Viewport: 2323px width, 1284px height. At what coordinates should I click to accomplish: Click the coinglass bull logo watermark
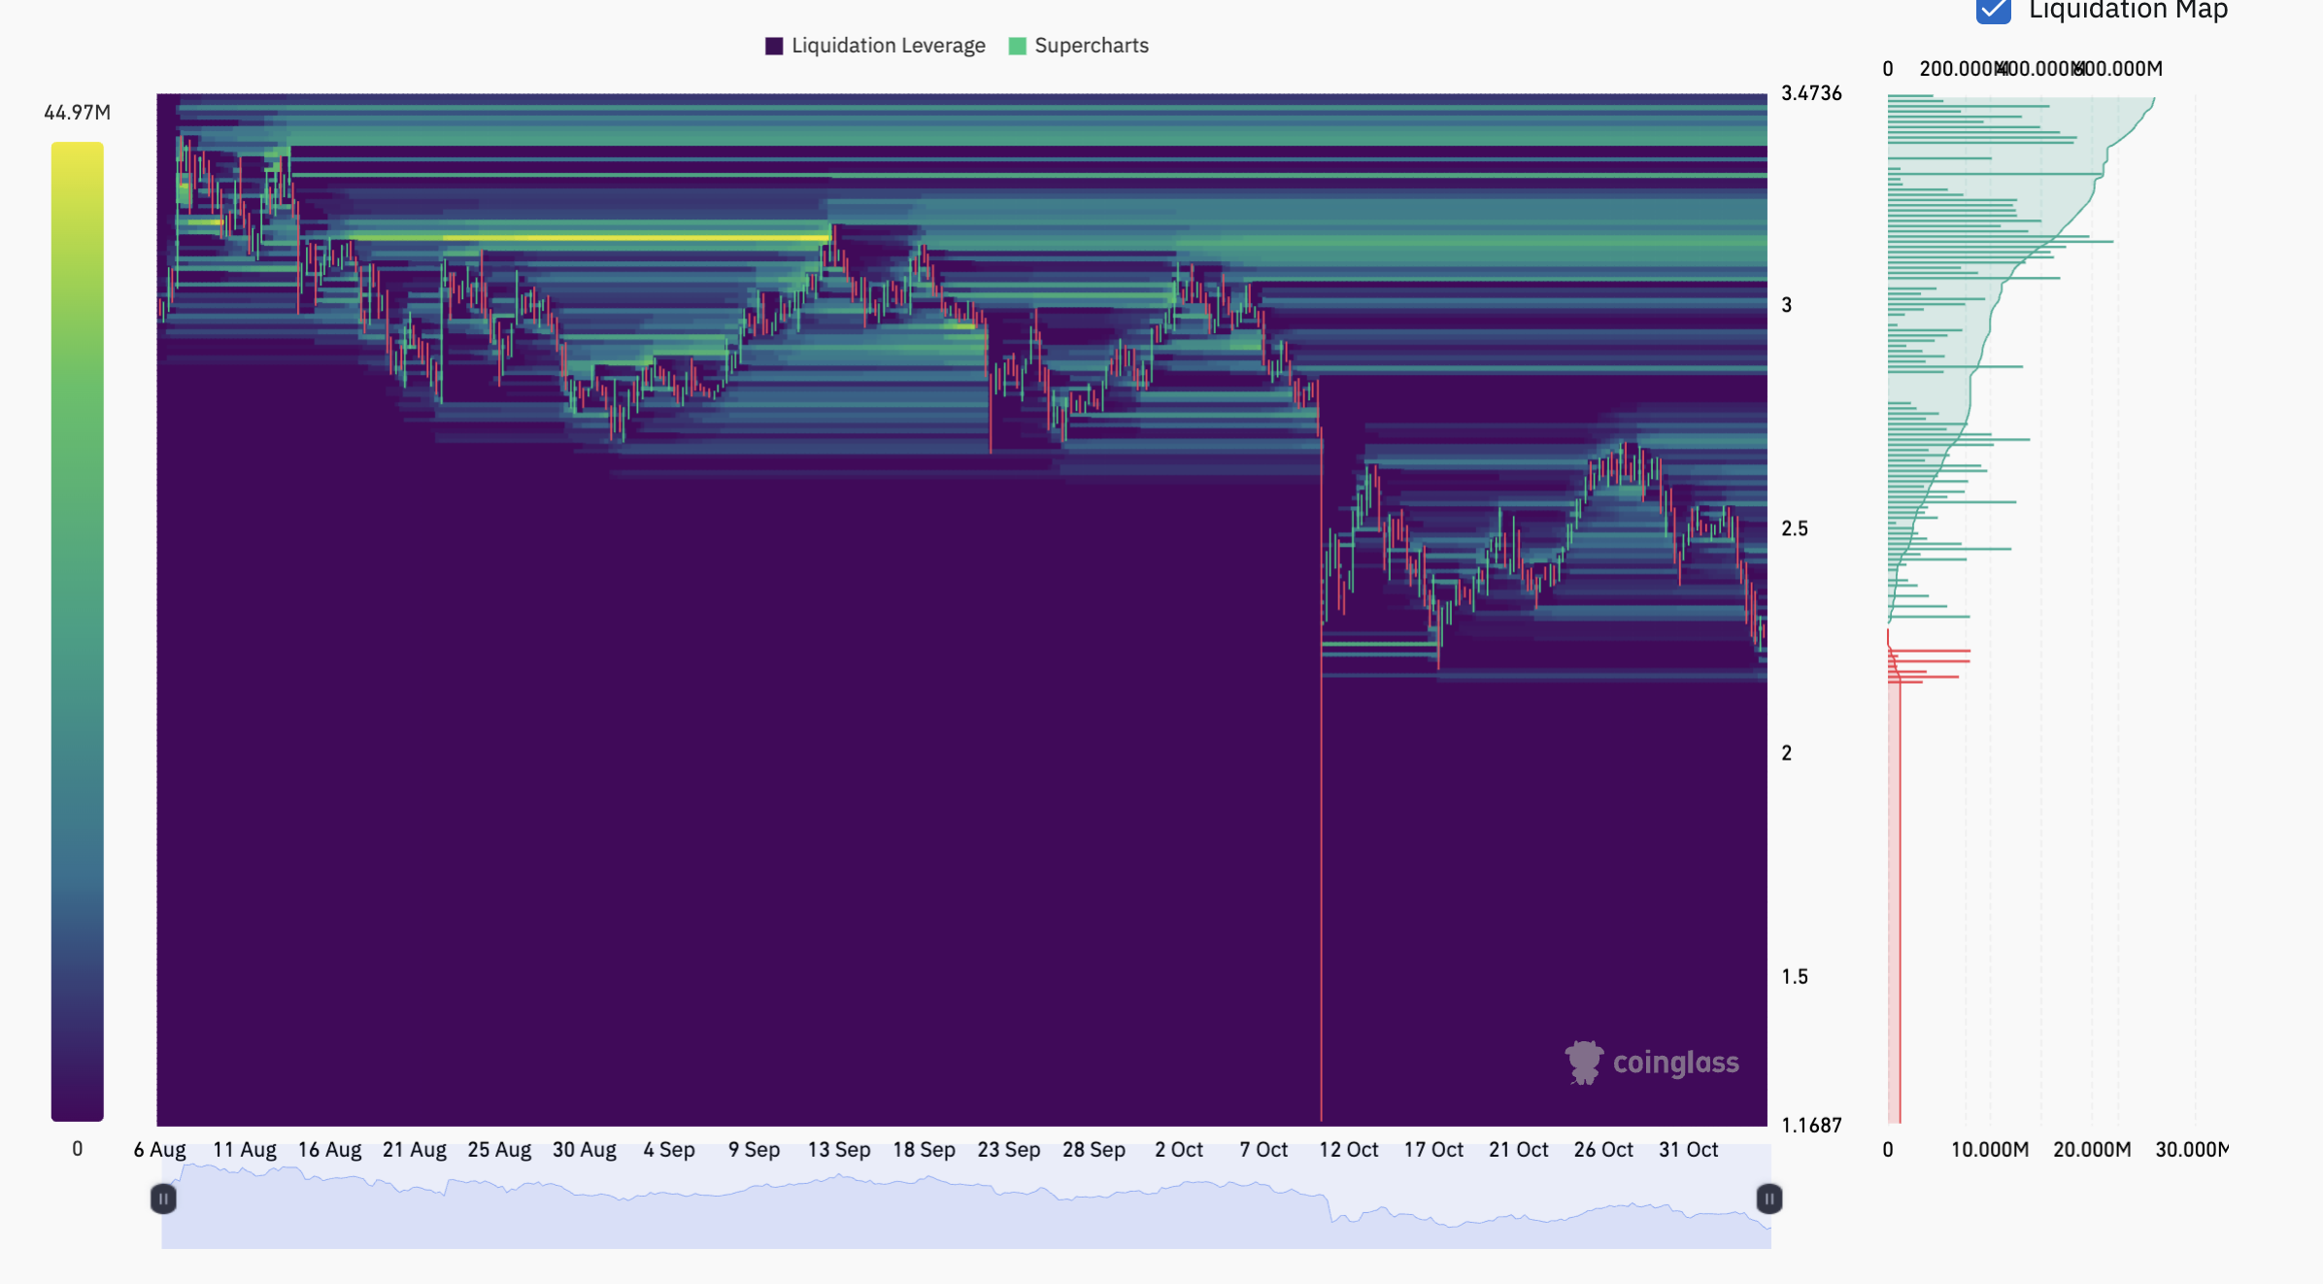(x=1585, y=1062)
